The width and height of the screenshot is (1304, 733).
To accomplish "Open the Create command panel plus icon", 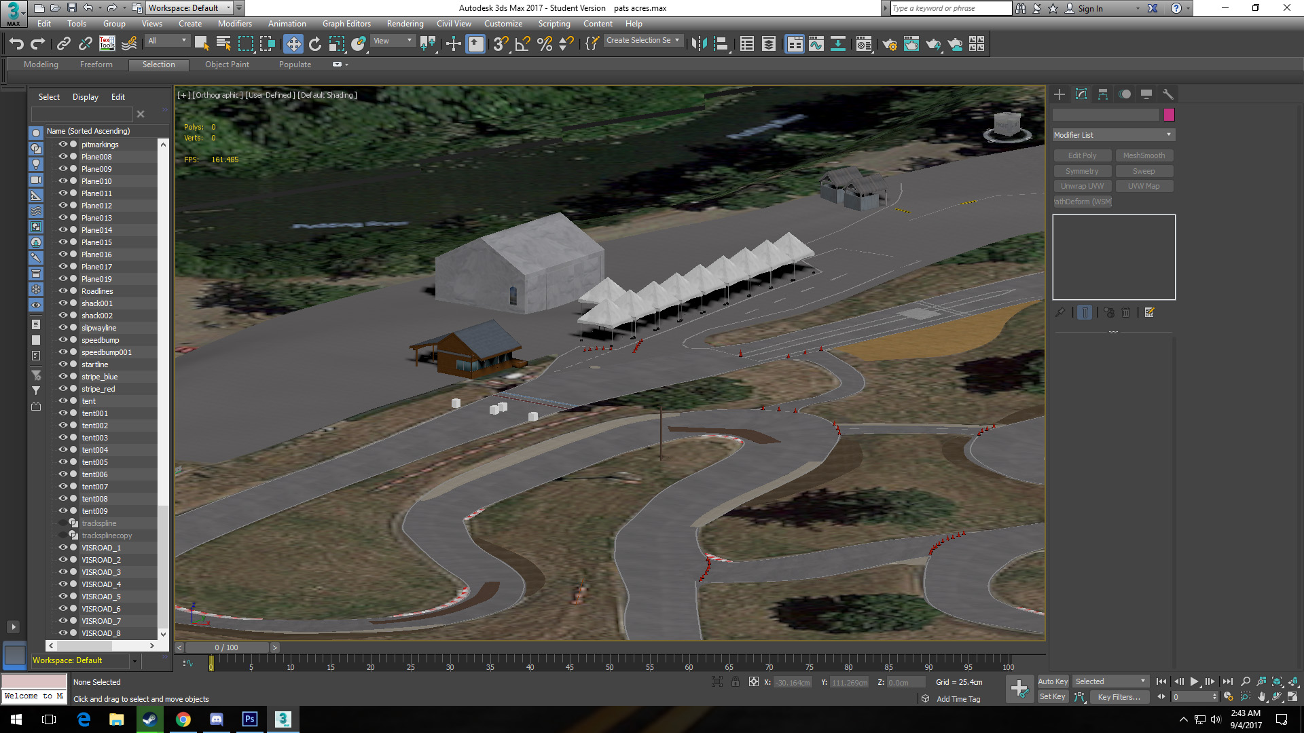I will (1059, 94).
